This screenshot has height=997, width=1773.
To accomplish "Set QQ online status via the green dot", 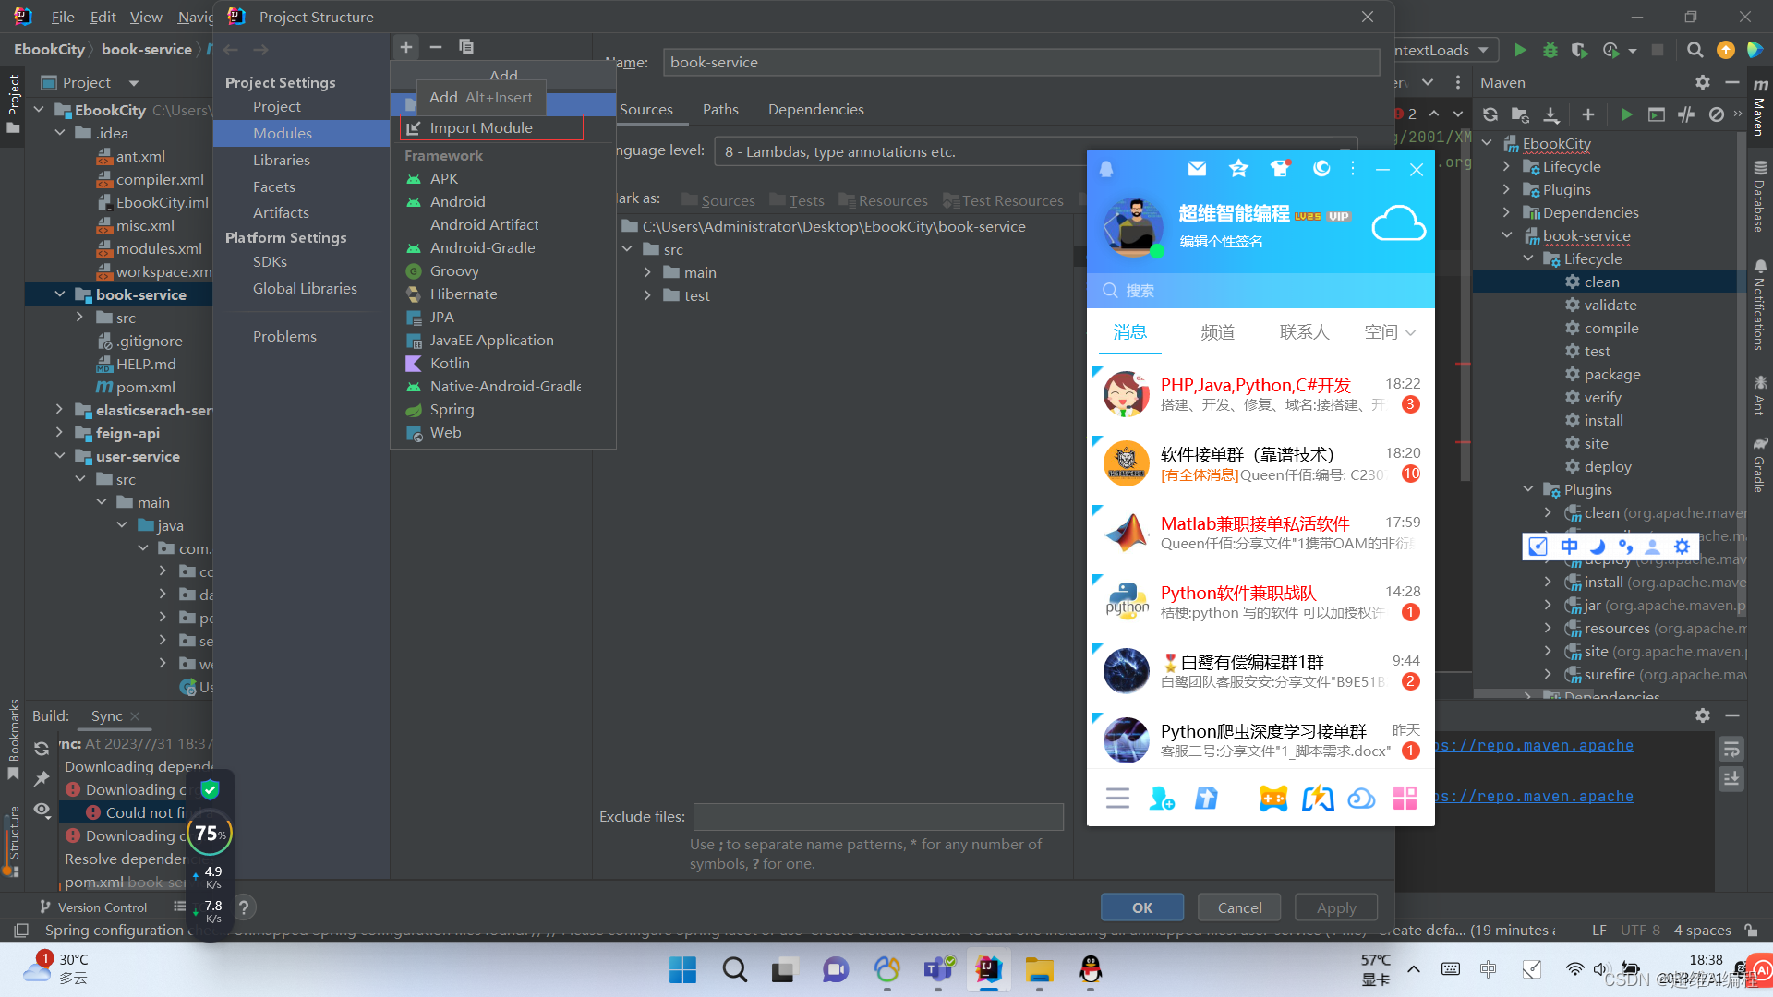I will [1156, 249].
